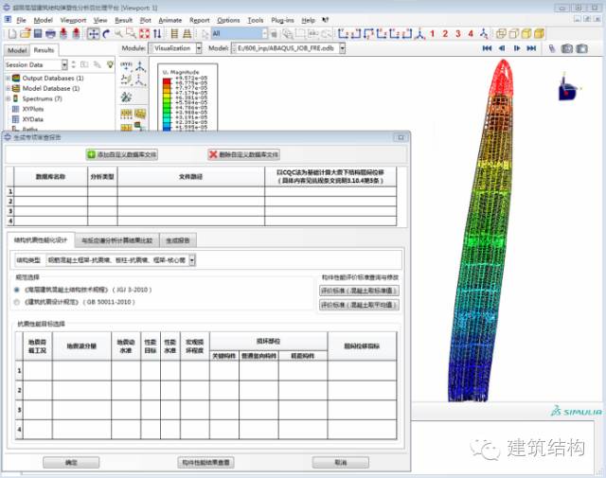
Task: Open the Animate menu
Action: coord(170,20)
